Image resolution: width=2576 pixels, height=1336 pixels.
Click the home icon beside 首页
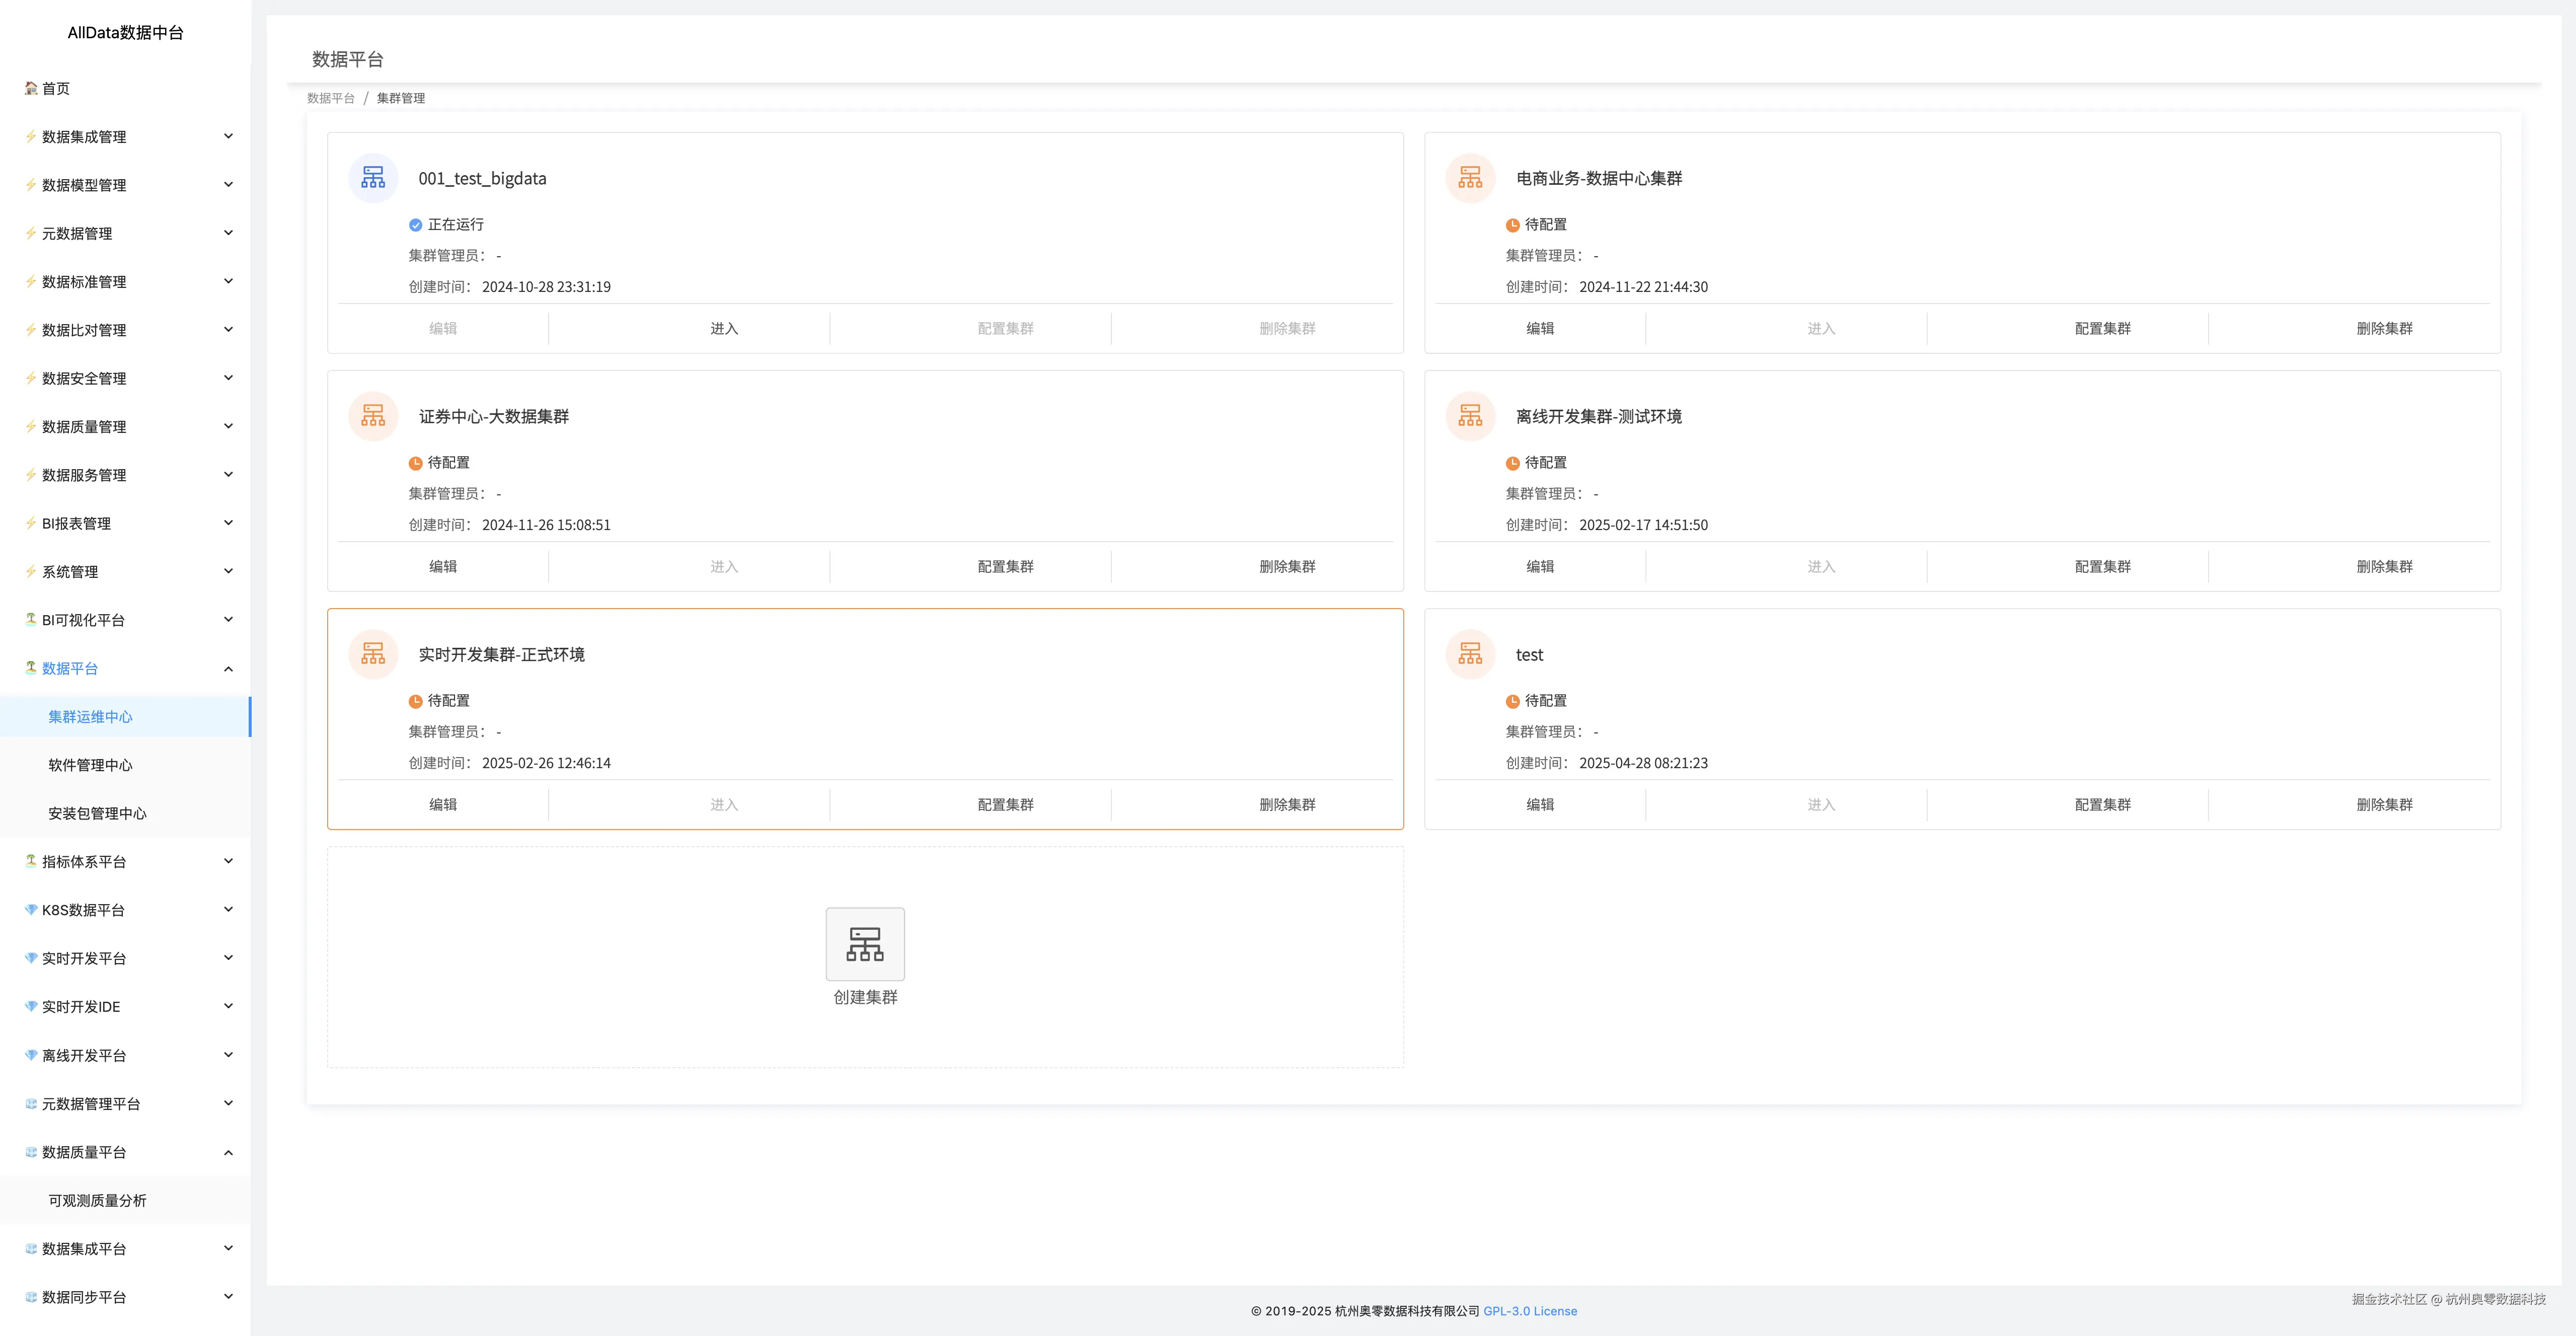pyautogui.click(x=31, y=88)
